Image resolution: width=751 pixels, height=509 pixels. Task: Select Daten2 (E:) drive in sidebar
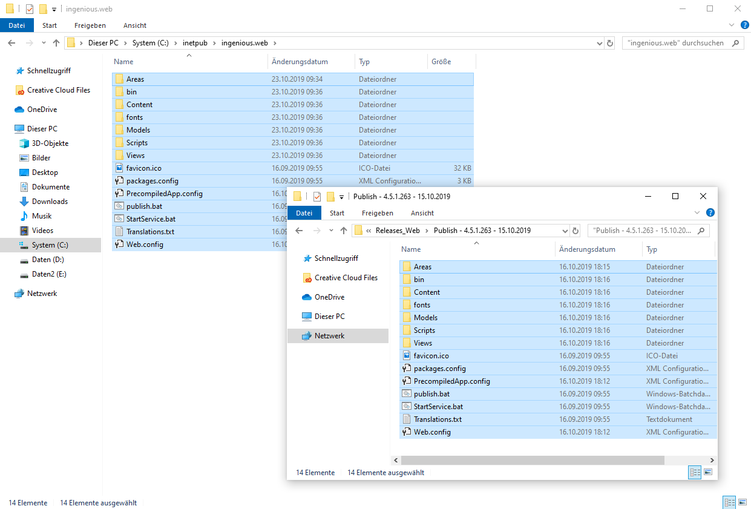[x=49, y=274]
